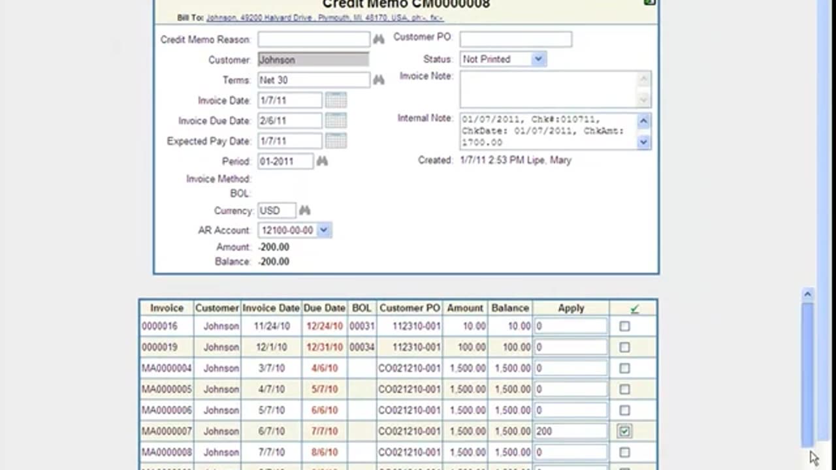
Task: Enable the checkbox for MA0000008
Action: 625,452
